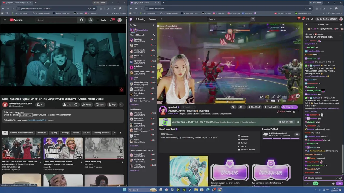This screenshot has height=193, width=344.
Task: Open the Get Bits diamond icon
Action: point(312,19)
